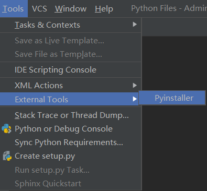Open the VCS menu
Image resolution: width=207 pixels, height=191 pixels.
coord(39,8)
